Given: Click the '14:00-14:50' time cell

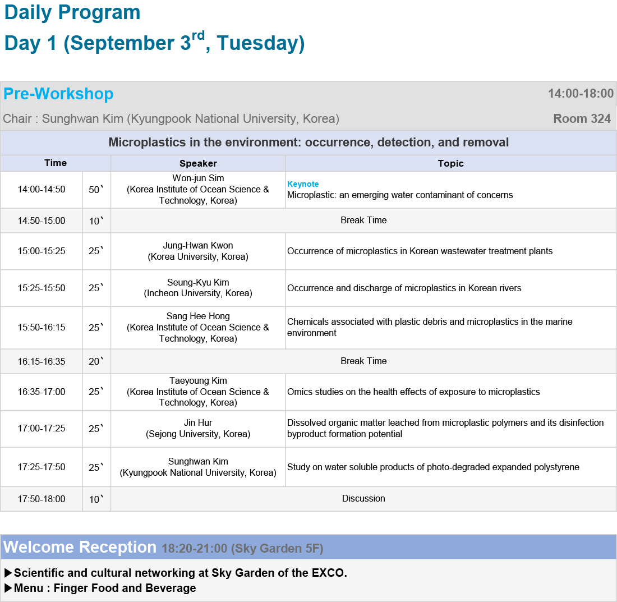Looking at the screenshot, I should pos(42,189).
